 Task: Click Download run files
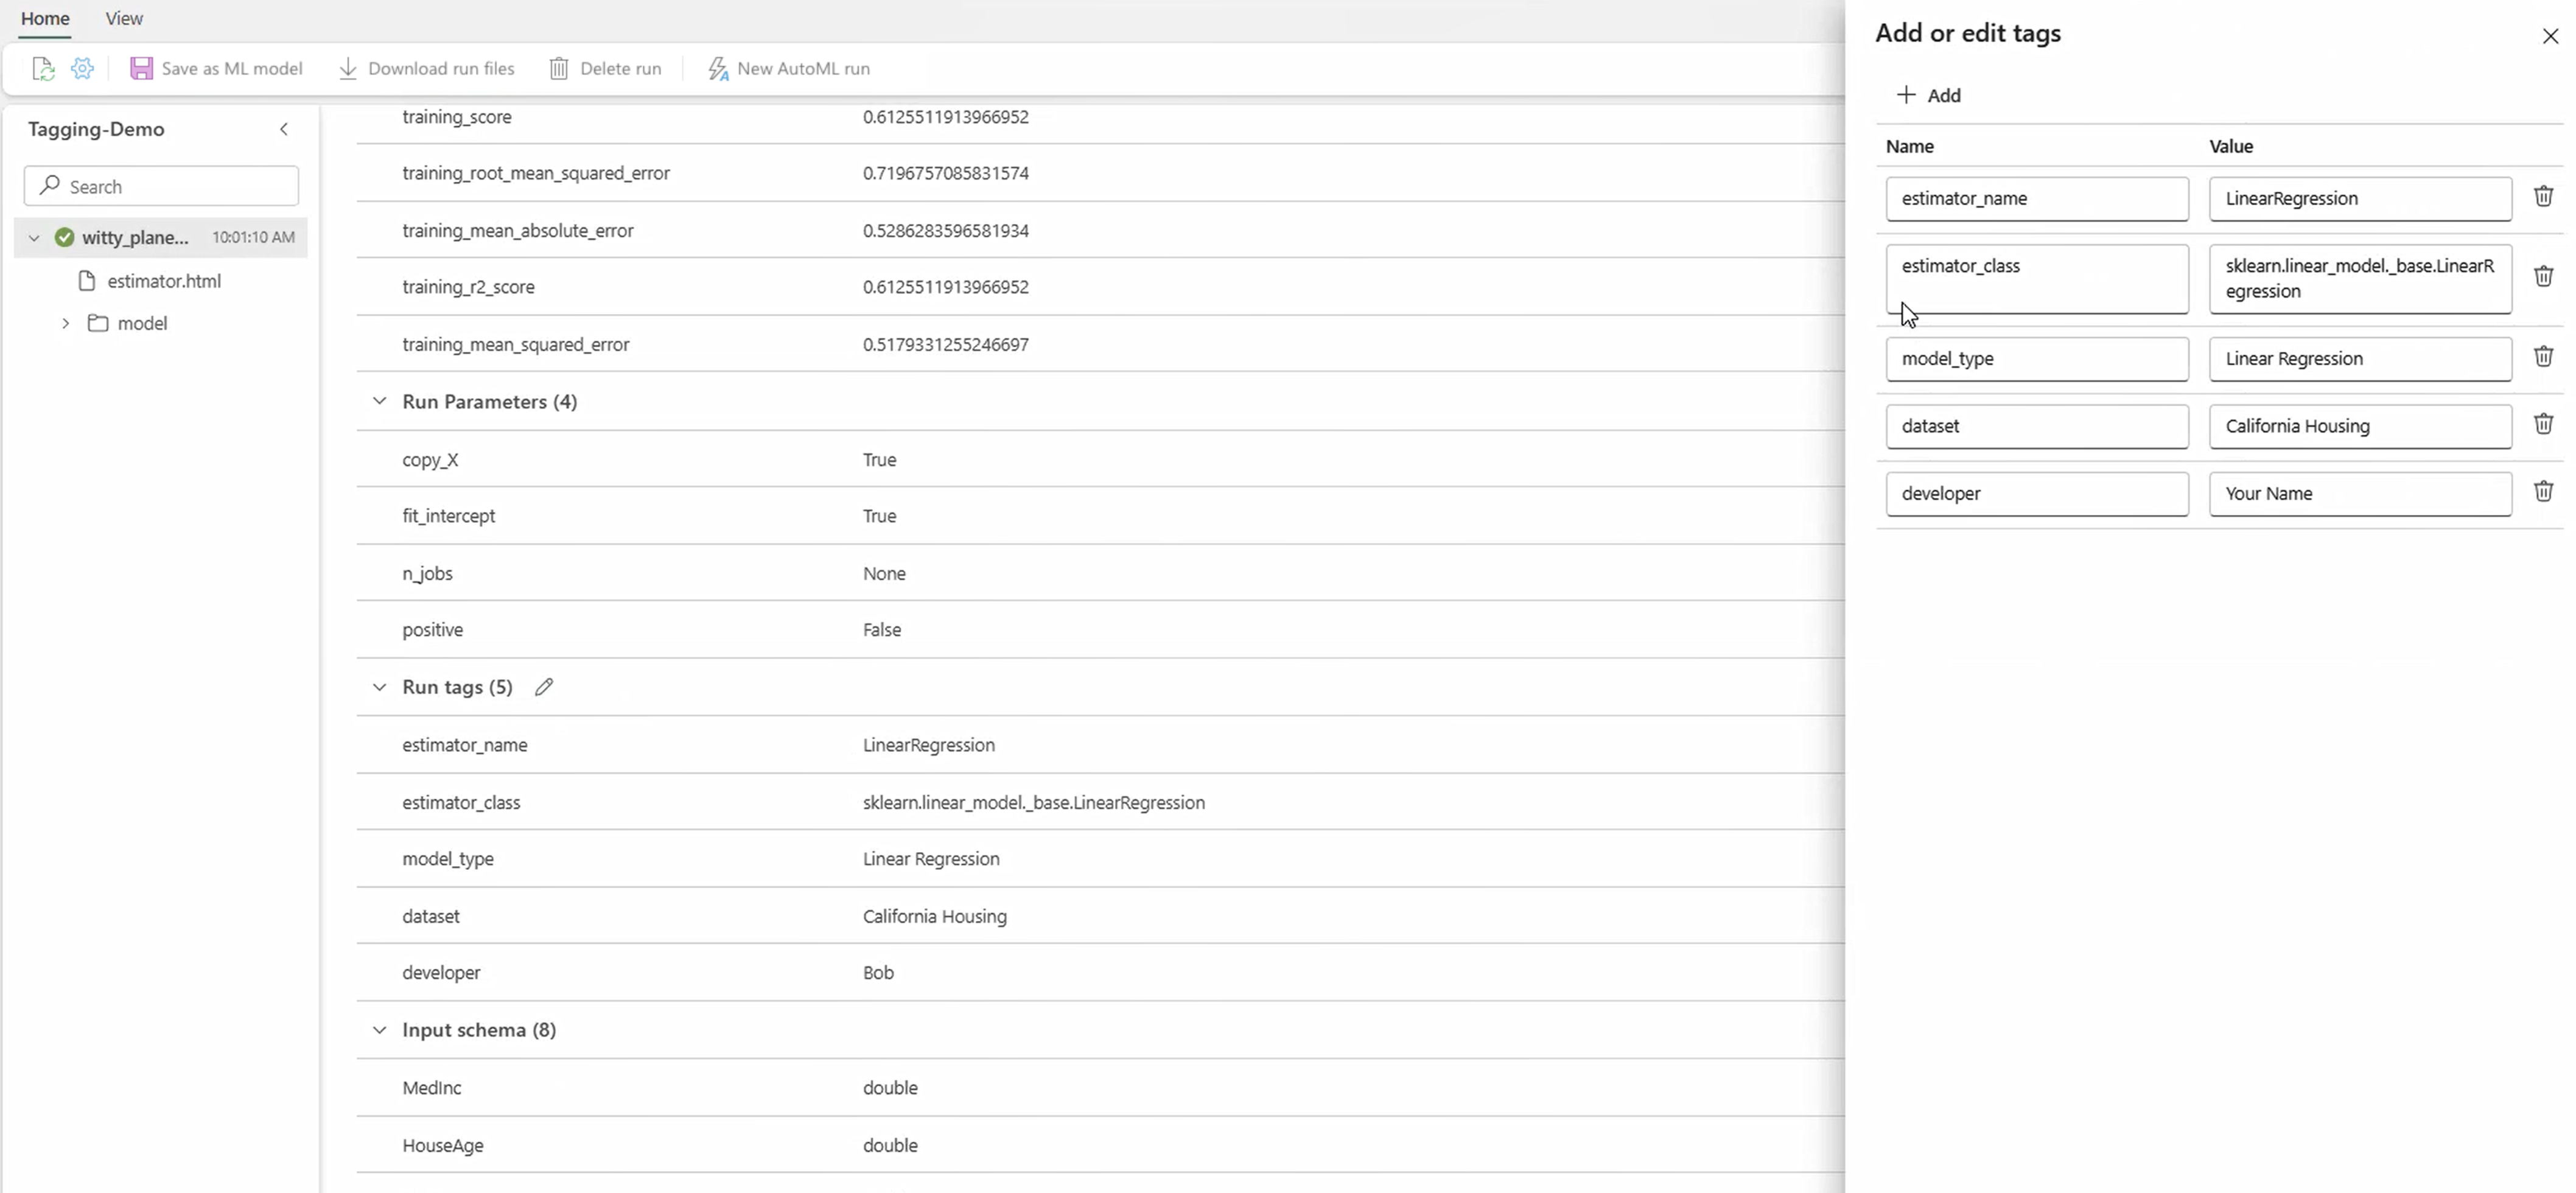tap(427, 69)
